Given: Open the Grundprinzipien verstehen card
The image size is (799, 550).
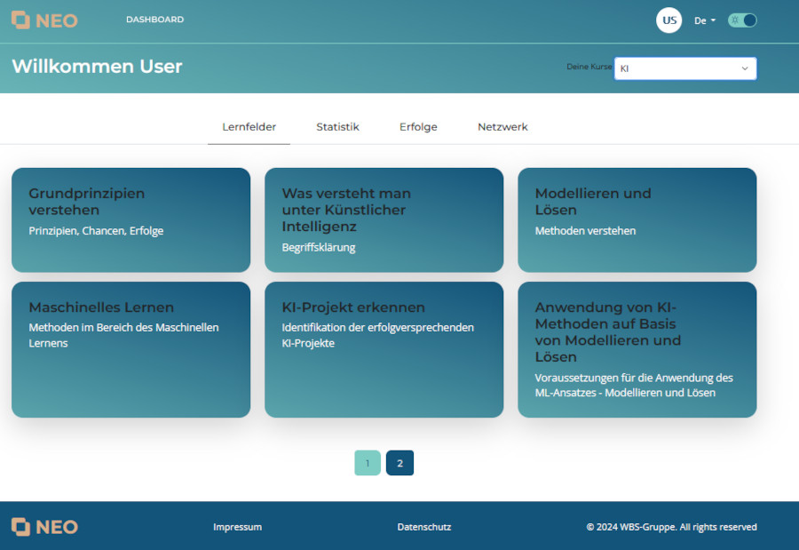Looking at the screenshot, I should 131,219.
